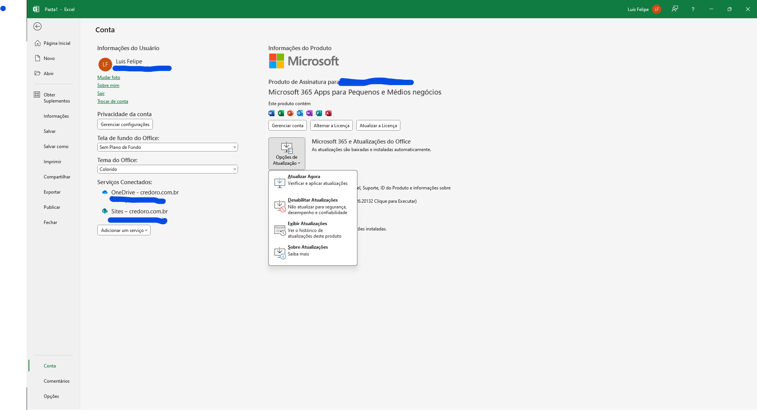
Task: Open Publicar in the sidebar
Action: (x=52, y=207)
